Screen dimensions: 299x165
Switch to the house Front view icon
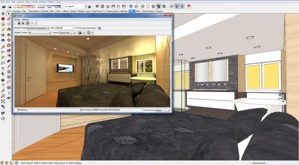pos(108,6)
